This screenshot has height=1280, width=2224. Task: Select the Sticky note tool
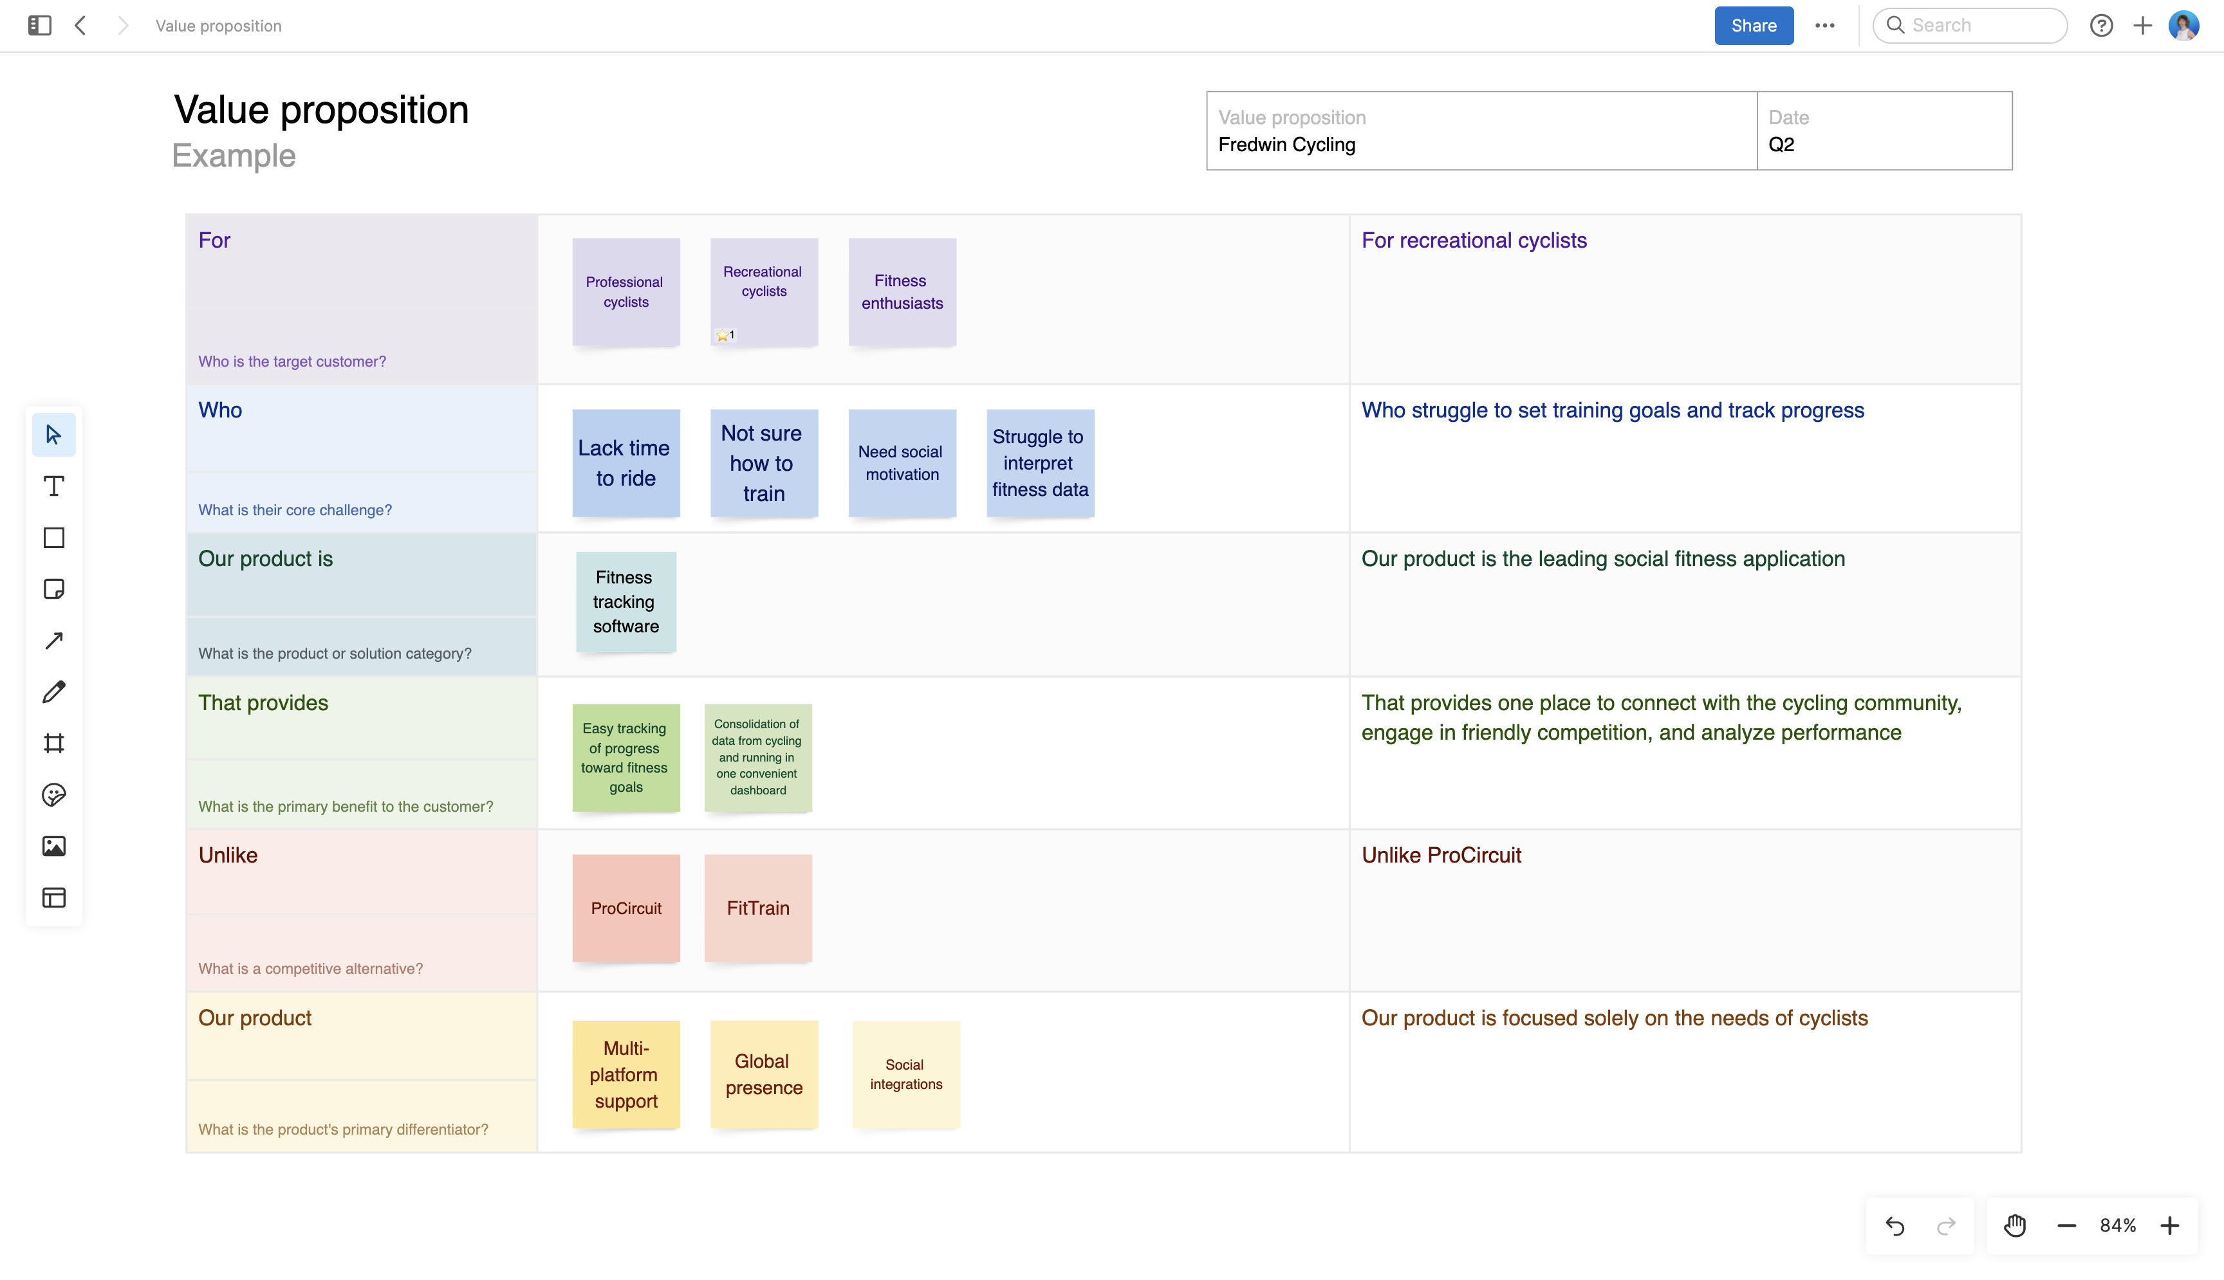[x=53, y=589]
